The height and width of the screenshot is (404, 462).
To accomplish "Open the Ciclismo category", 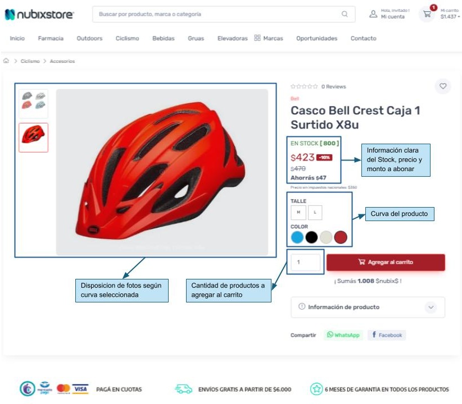I will pyautogui.click(x=127, y=38).
